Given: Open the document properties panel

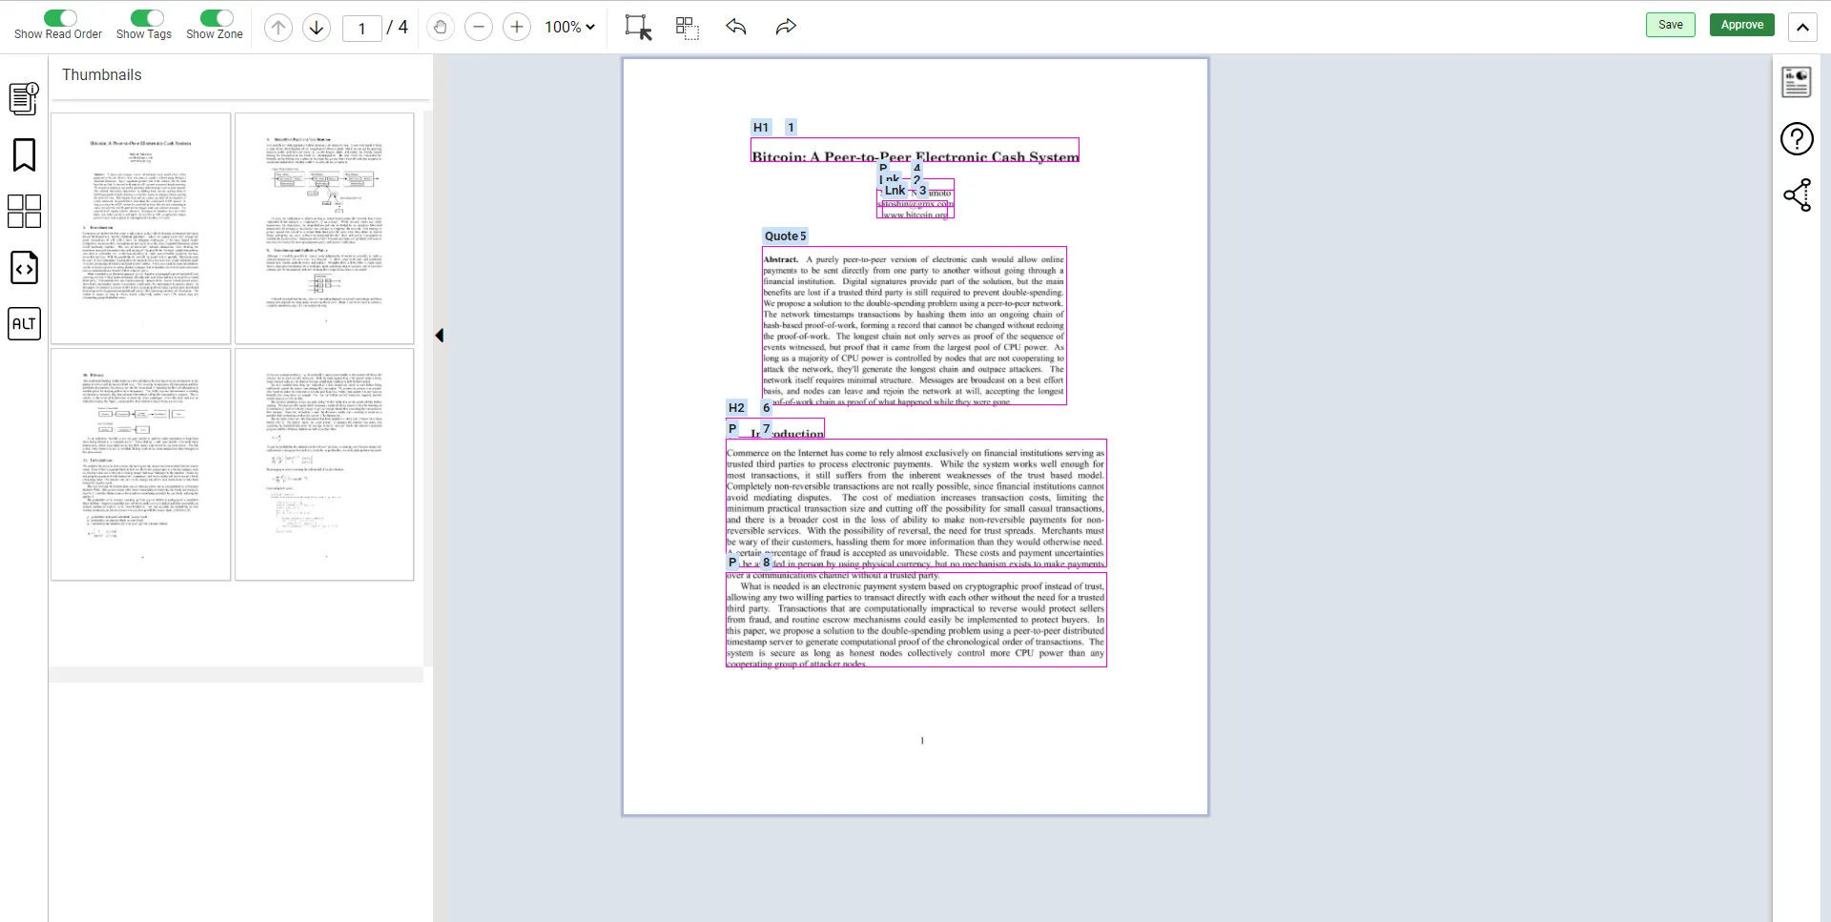Looking at the screenshot, I should [x=23, y=98].
